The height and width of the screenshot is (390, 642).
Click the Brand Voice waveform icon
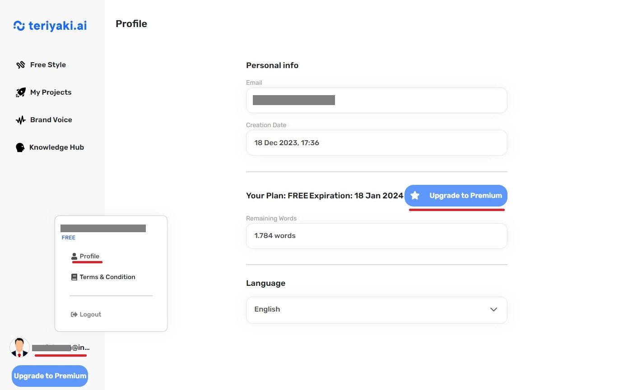tap(21, 120)
